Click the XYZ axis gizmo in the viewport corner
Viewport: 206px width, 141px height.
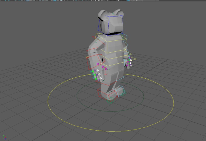click(x=5, y=137)
